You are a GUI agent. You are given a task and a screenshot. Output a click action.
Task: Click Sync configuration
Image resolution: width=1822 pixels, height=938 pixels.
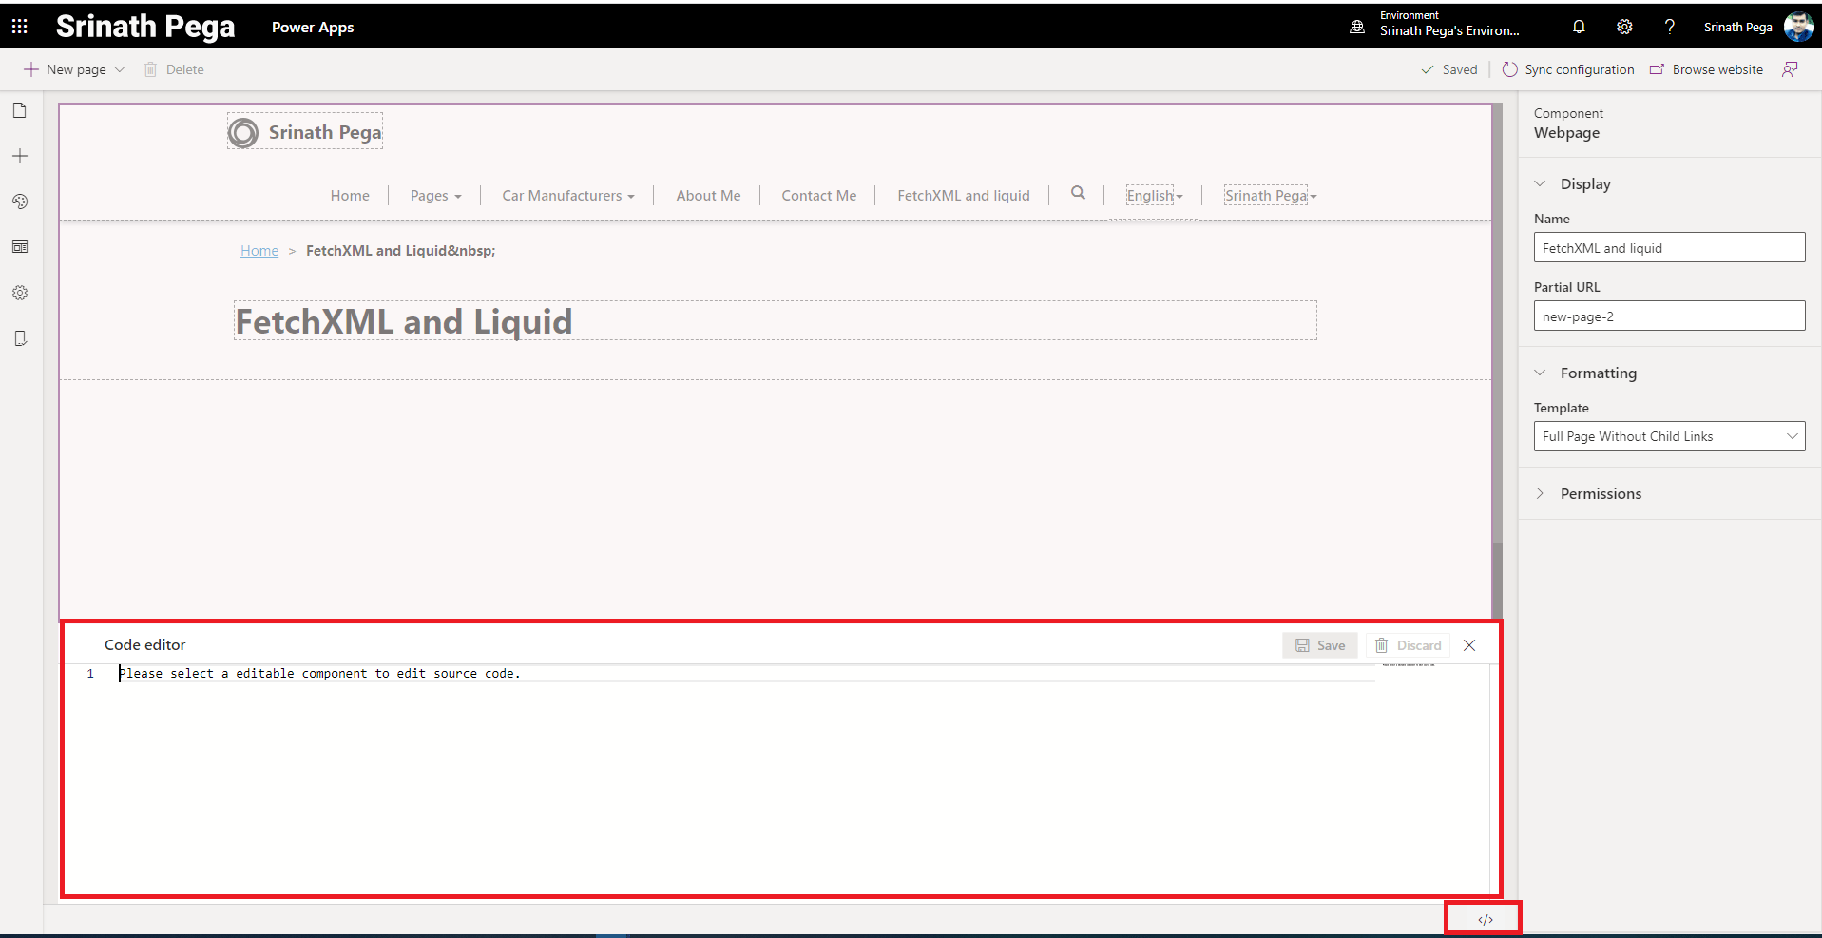[x=1568, y=68]
